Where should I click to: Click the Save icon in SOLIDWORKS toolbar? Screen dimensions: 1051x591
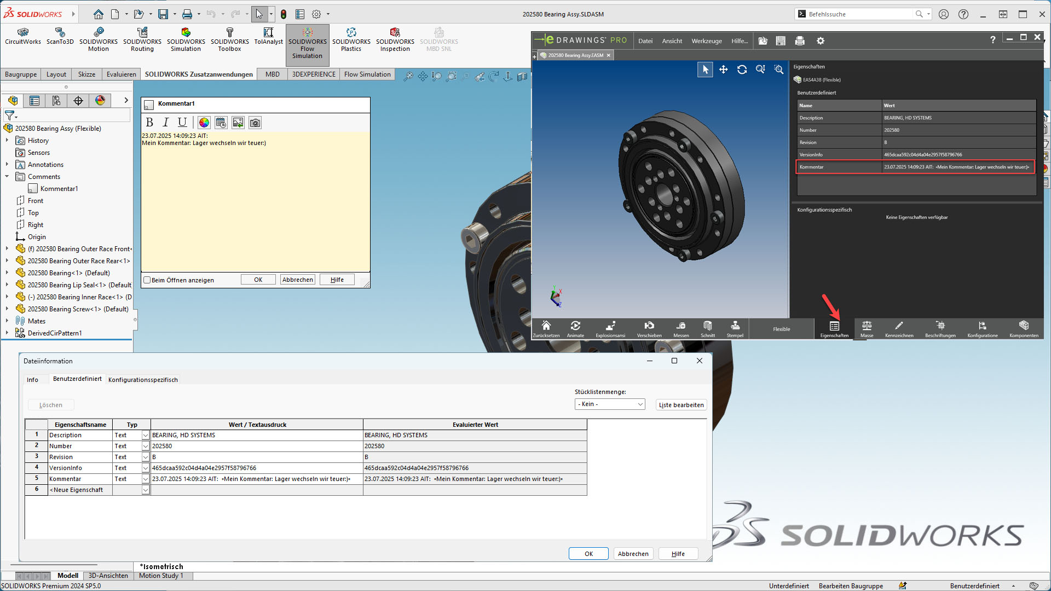coord(163,14)
